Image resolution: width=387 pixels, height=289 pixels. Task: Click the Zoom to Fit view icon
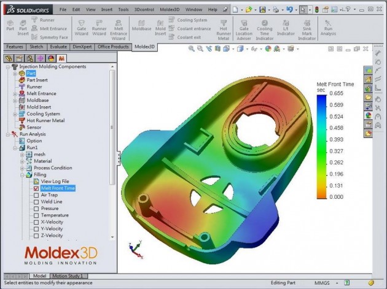point(191,48)
